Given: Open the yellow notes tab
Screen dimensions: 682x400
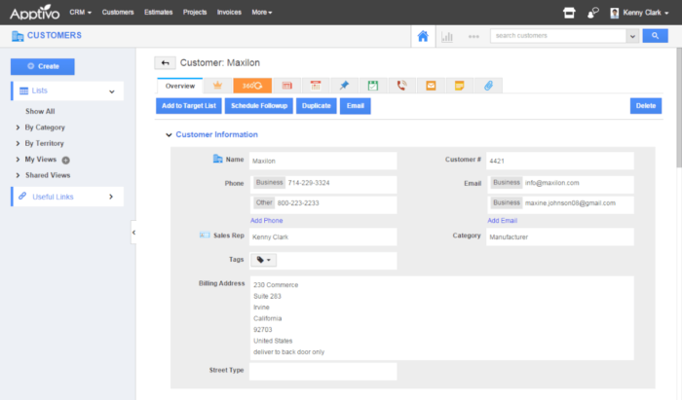Looking at the screenshot, I should [459, 86].
